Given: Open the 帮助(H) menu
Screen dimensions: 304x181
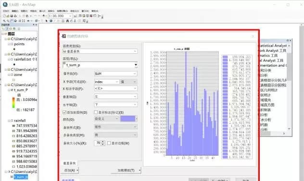Looking at the screenshot, I should (95, 11).
